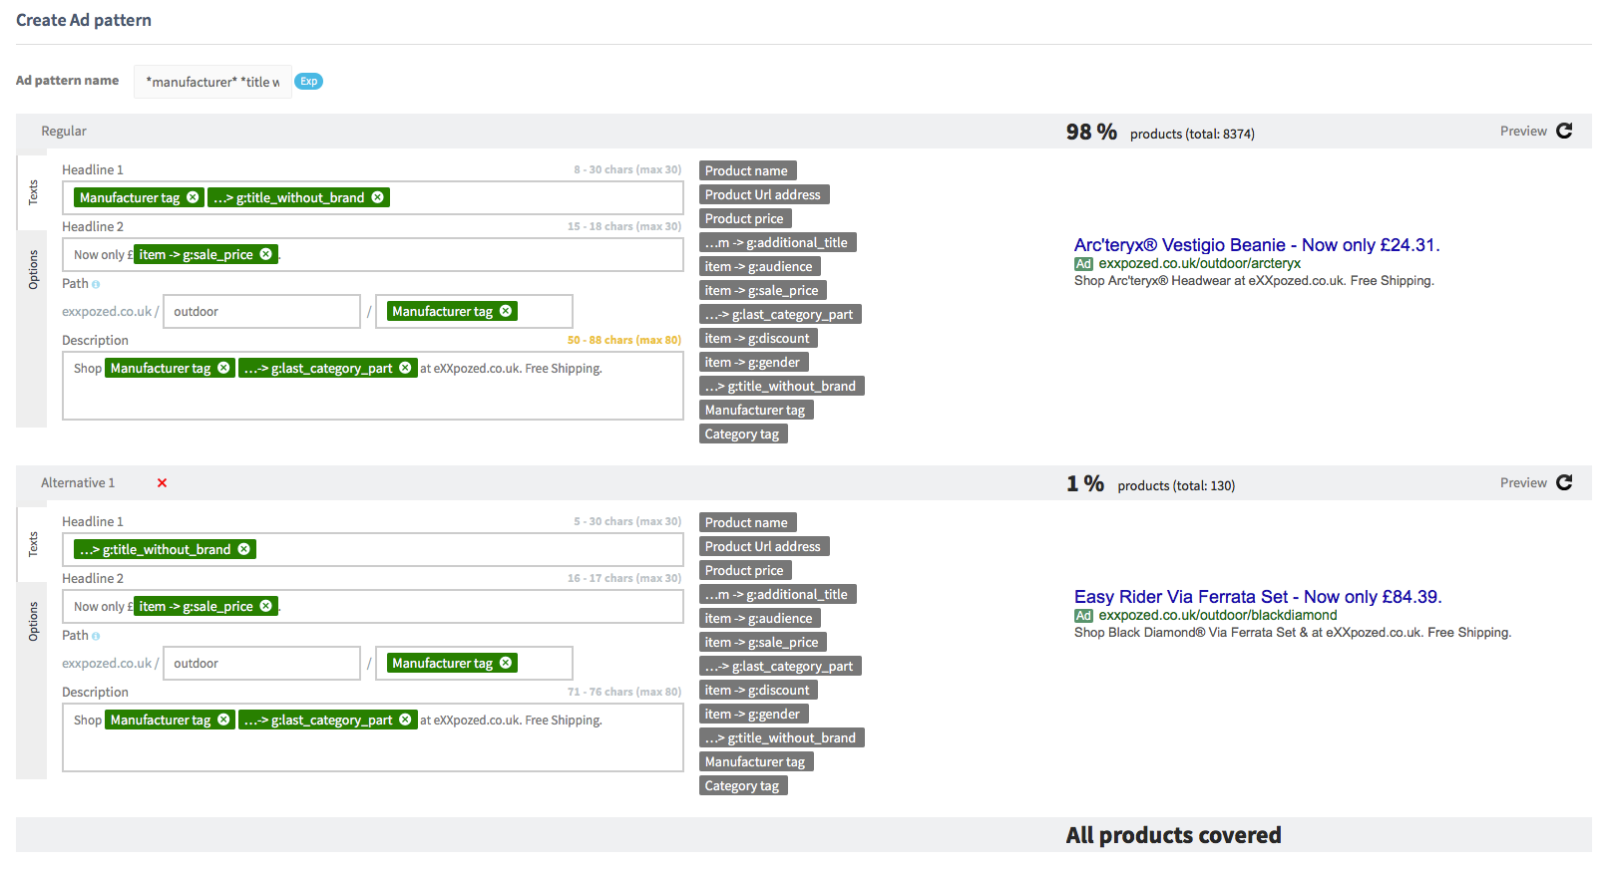Remove Manufacturer tag from Regular Path field

click(506, 311)
